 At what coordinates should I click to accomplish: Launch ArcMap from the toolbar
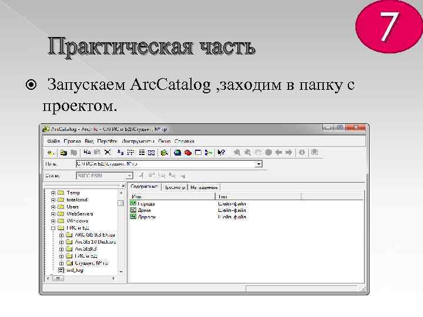[164, 153]
